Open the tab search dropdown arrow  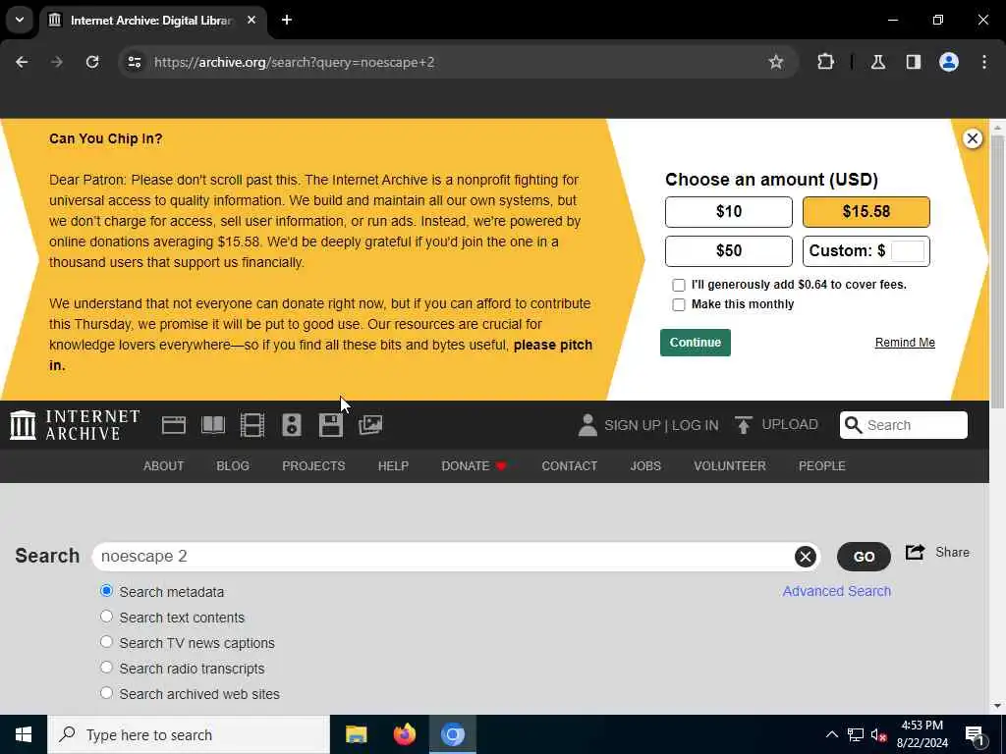(x=20, y=20)
